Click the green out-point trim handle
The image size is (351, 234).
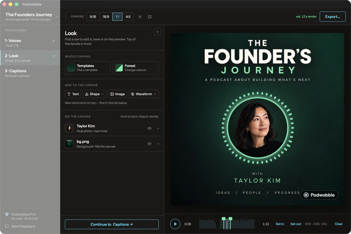(231, 219)
